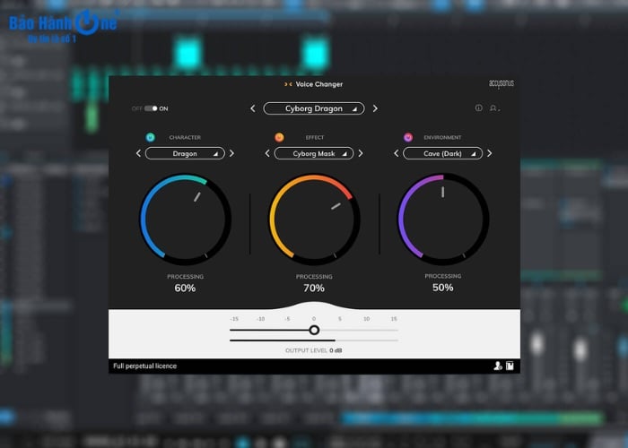
Task: Toggle the plugin OFF/ON power switch
Action: [151, 108]
